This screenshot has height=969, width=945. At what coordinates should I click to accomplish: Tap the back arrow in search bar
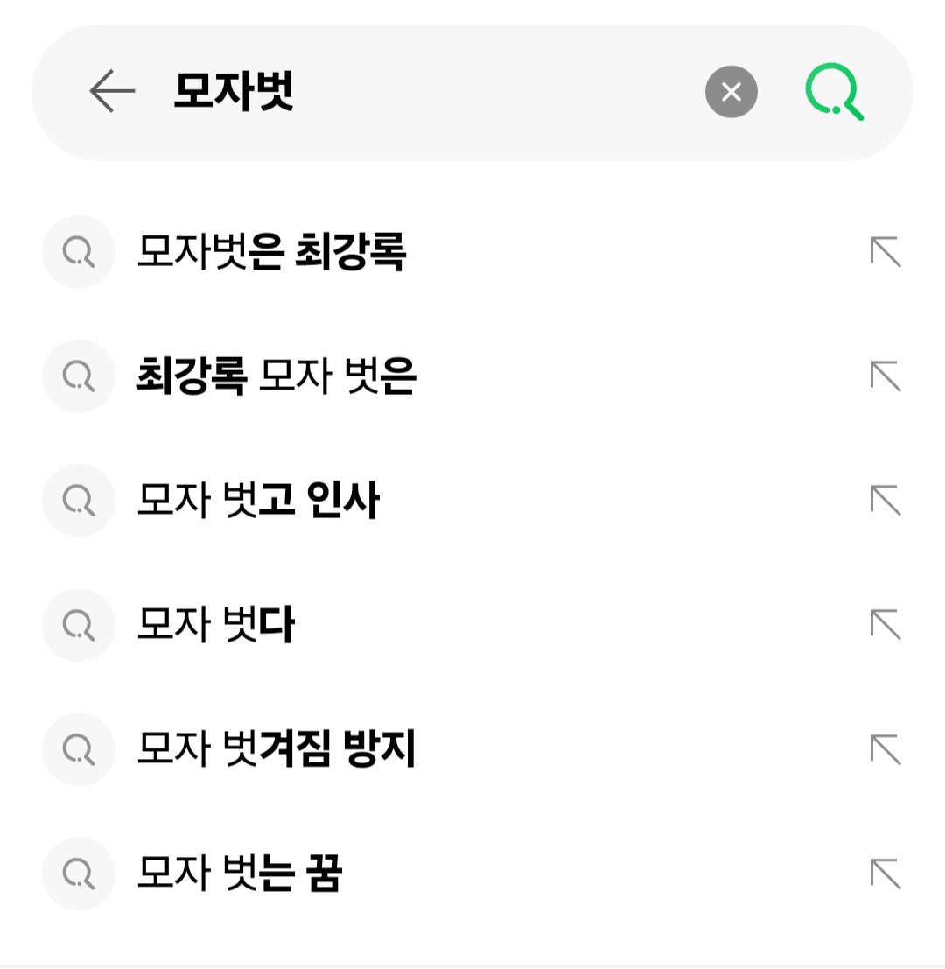[x=112, y=91]
